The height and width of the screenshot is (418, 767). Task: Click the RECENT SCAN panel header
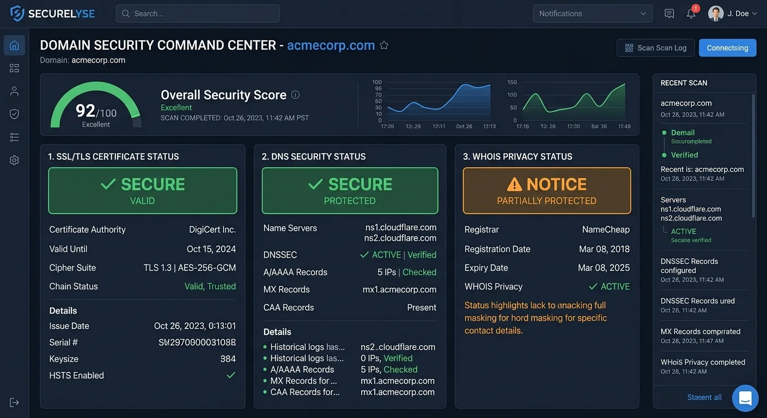tap(684, 83)
